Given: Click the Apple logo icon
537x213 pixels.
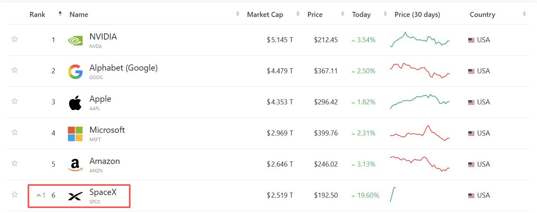Looking at the screenshot, I should [x=75, y=103].
